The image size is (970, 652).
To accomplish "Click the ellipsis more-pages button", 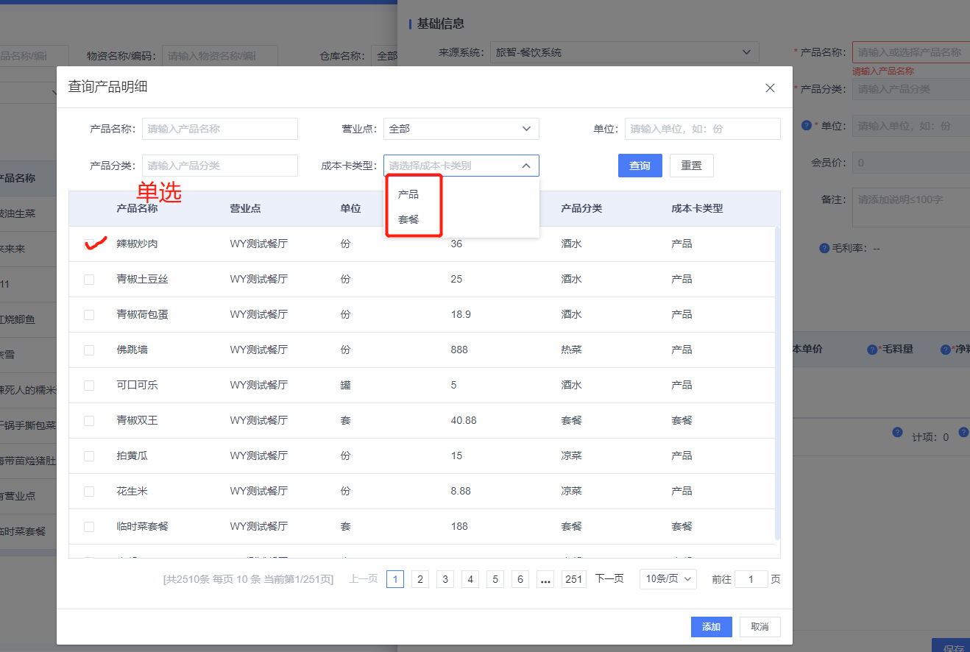I will pos(545,579).
